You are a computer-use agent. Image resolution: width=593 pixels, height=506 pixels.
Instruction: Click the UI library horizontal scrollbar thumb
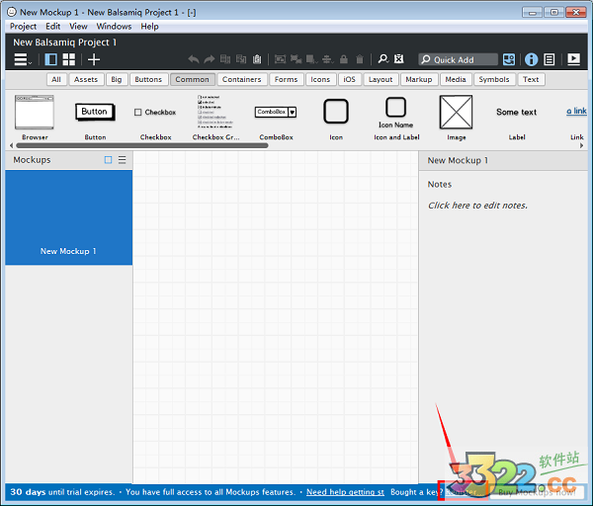tap(142, 145)
